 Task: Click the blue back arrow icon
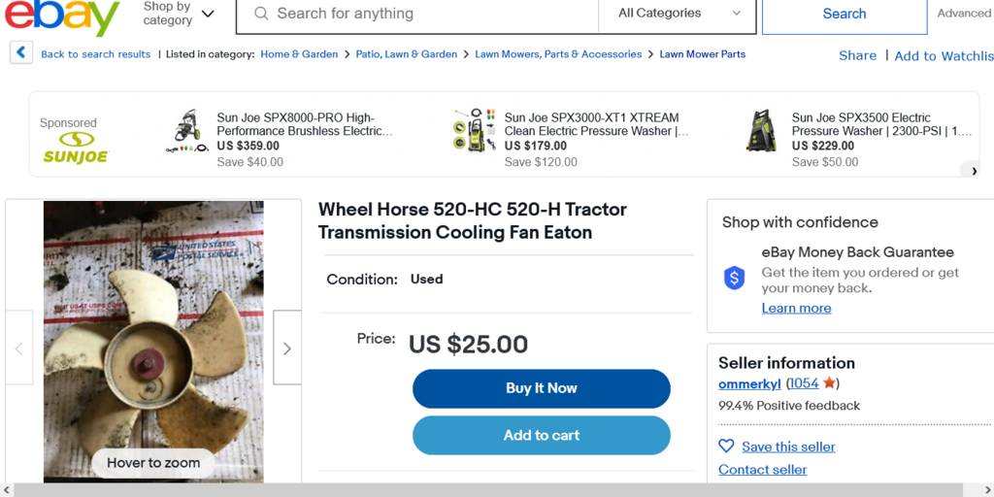(21, 52)
